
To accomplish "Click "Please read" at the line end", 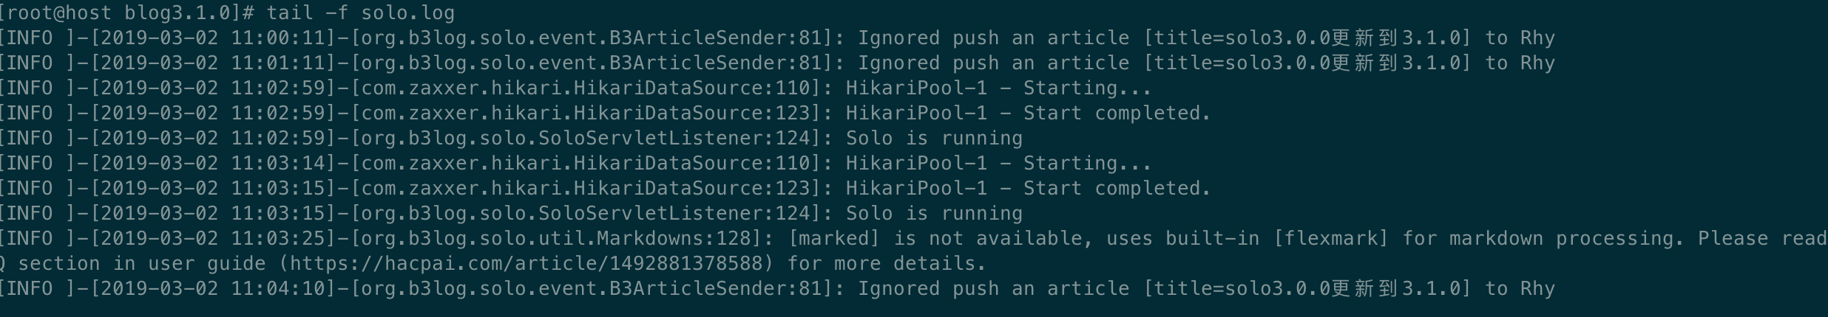I will [x=1761, y=238].
